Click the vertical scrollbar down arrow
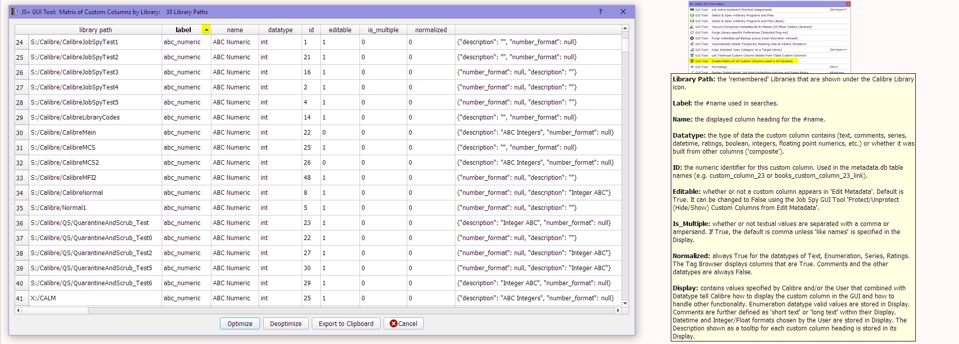The width and height of the screenshot is (959, 344). point(625,303)
